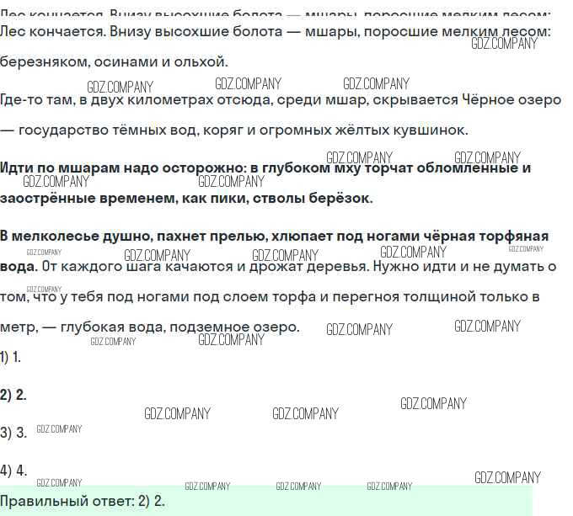Pick answer option "3) 3."
This screenshot has height=516, width=573.
pyautogui.click(x=13, y=433)
